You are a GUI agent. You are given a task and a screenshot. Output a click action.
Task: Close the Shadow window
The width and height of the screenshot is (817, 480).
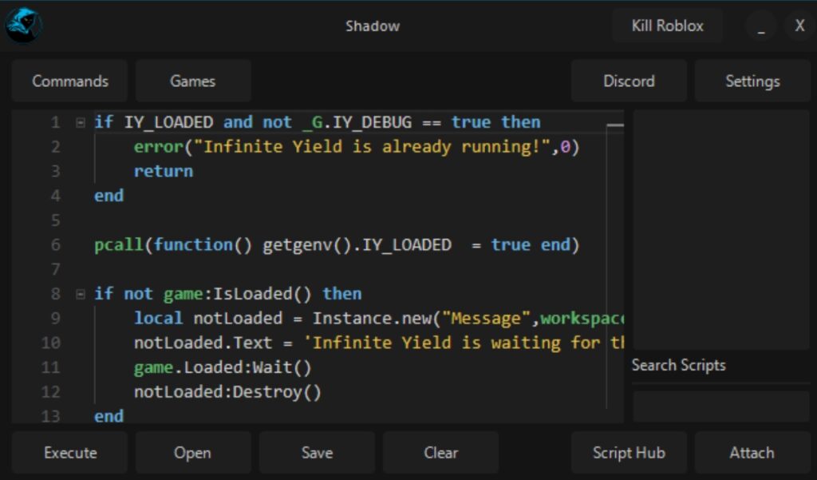(799, 26)
